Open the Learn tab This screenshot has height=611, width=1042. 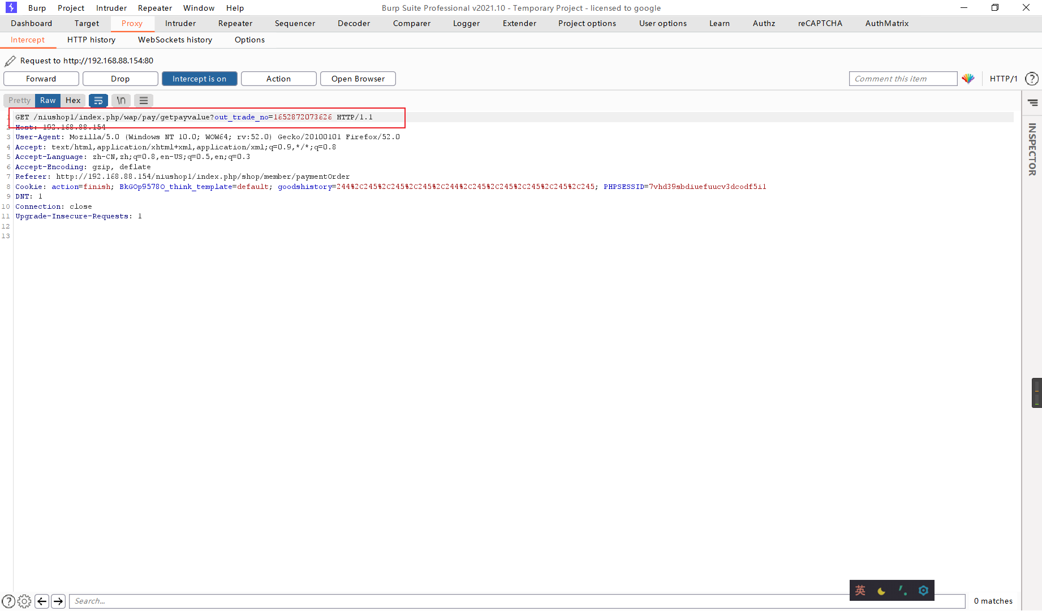(x=720, y=23)
